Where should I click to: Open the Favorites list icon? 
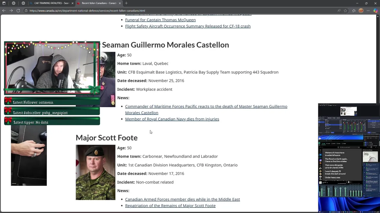click(x=354, y=11)
